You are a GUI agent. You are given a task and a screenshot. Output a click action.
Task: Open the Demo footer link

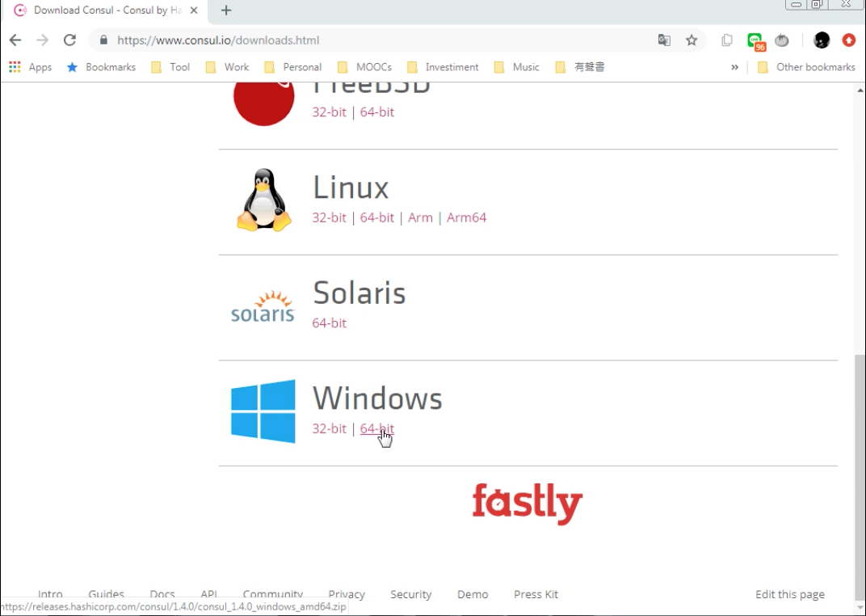click(473, 594)
